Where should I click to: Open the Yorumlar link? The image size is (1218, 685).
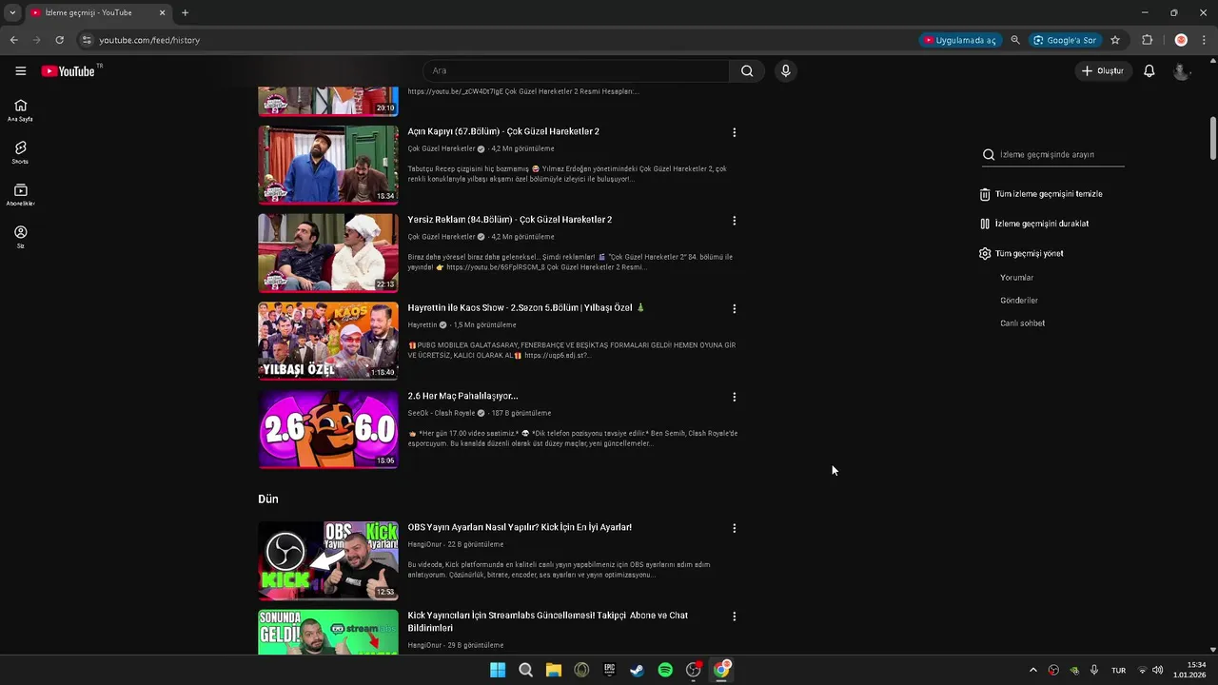[x=1016, y=278]
